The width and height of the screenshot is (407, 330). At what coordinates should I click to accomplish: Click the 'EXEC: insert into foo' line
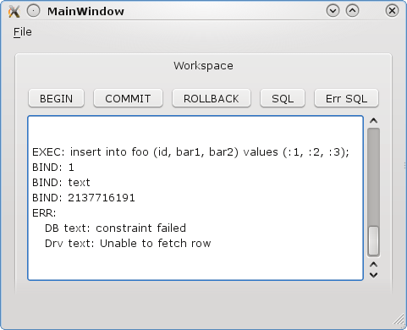pos(190,152)
